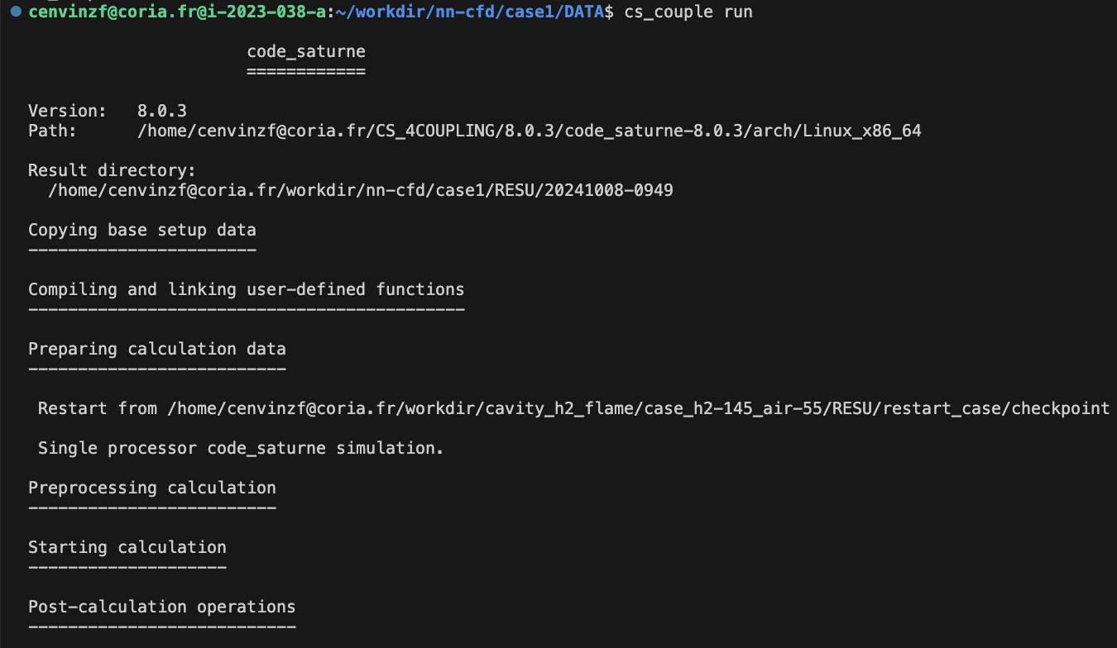Click the 'Preprocessing calculation' line

pyautogui.click(x=152, y=488)
